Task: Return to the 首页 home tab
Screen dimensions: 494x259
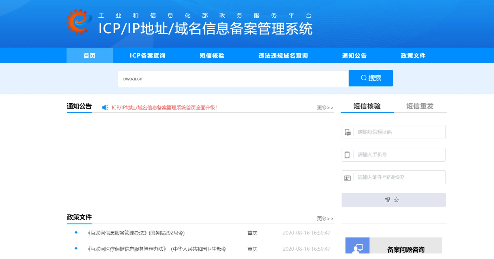Action: pyautogui.click(x=89, y=55)
